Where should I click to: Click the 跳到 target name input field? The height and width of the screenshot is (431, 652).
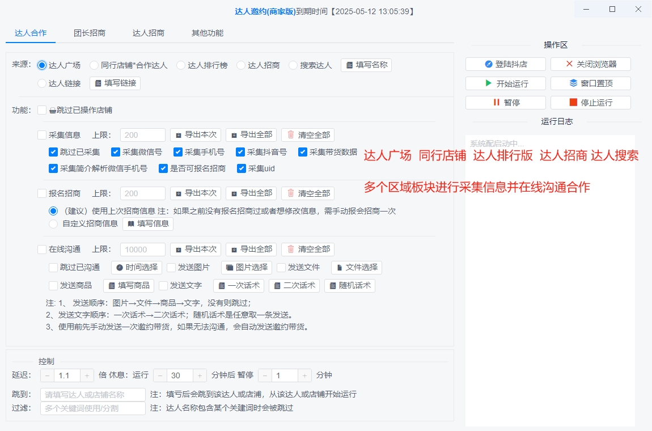click(x=92, y=393)
